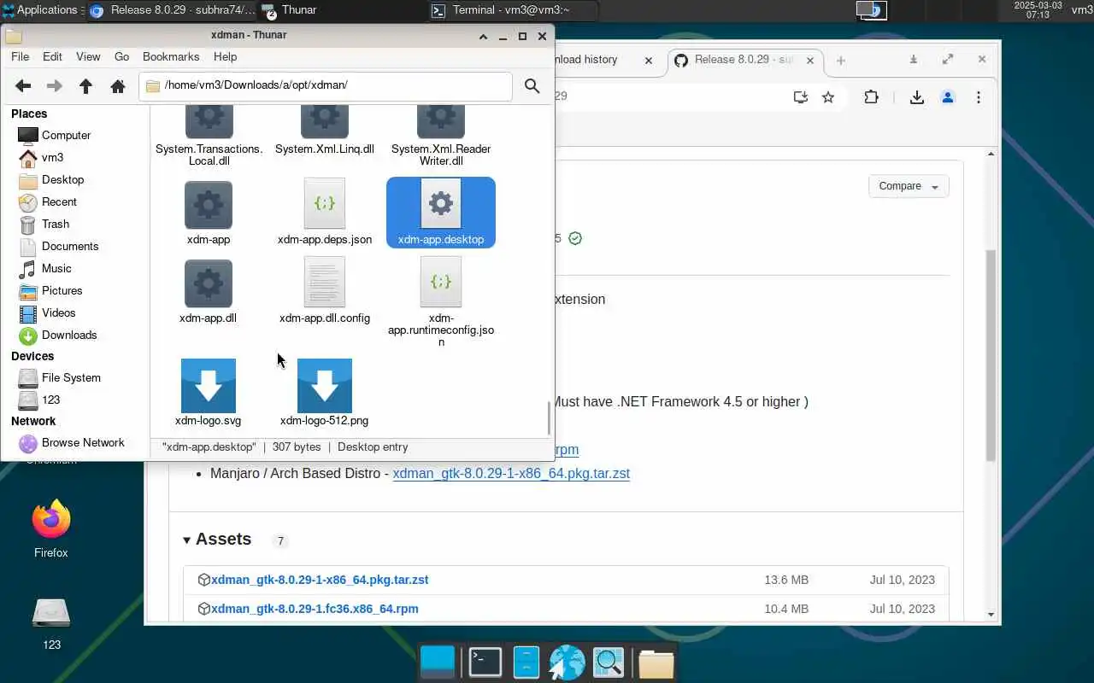Open folder launcher in bottom dock
The width and height of the screenshot is (1094, 683).
pyautogui.click(x=656, y=663)
